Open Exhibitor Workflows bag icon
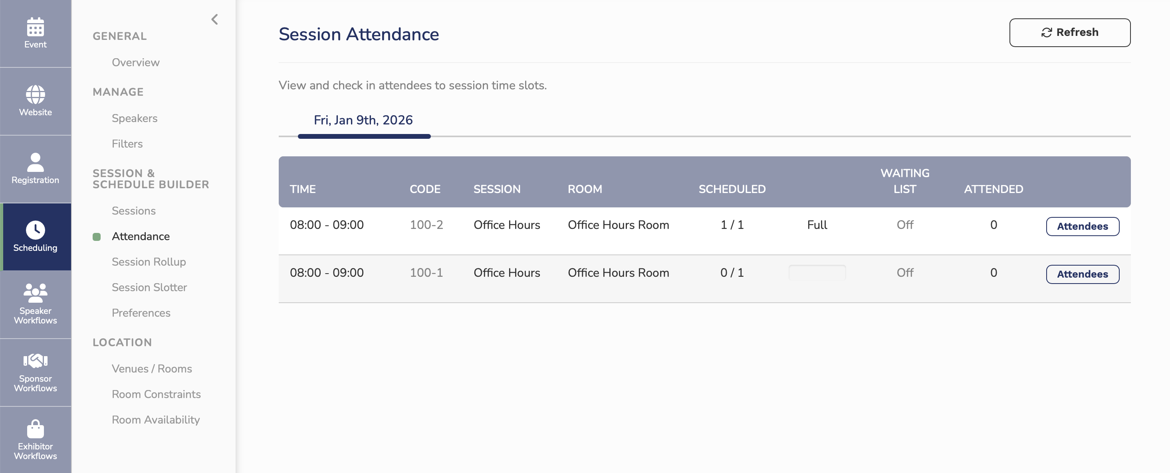 point(36,429)
